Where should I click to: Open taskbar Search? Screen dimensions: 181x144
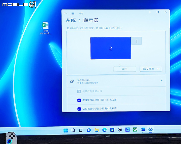pos(73,130)
